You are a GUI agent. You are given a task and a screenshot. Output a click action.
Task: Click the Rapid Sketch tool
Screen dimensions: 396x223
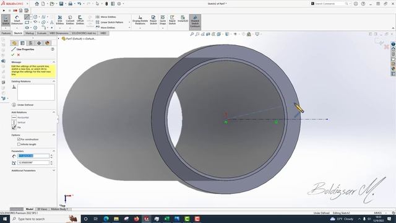click(172, 20)
